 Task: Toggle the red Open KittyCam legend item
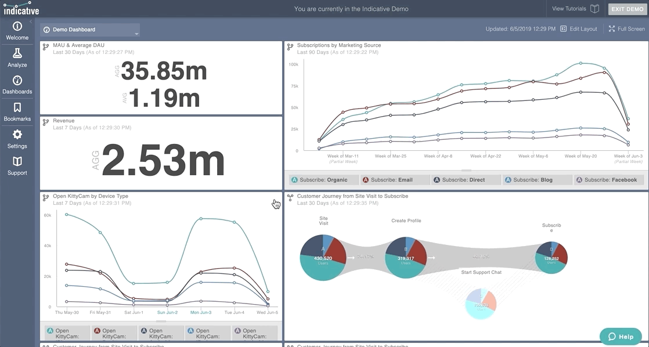(114, 333)
